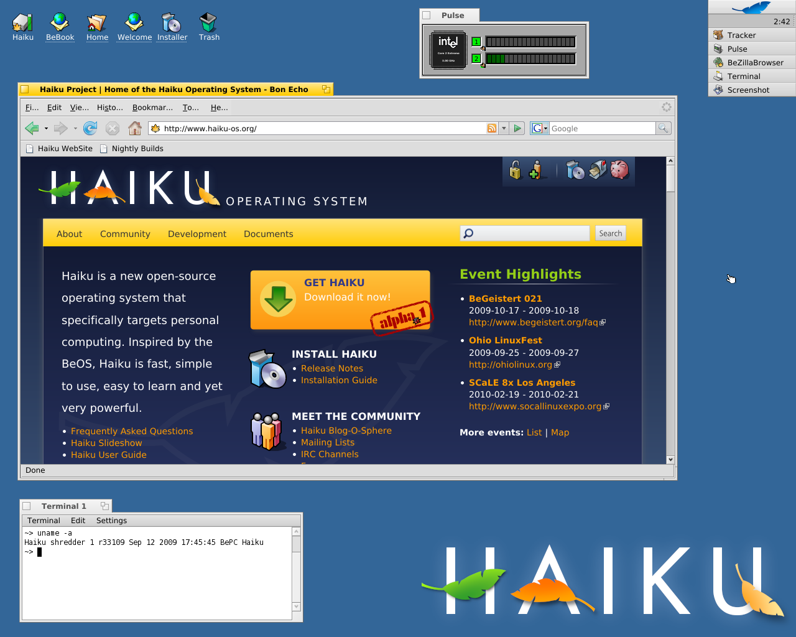Click the RSS feed icon in address bar
The width and height of the screenshot is (796, 637).
pyautogui.click(x=492, y=128)
